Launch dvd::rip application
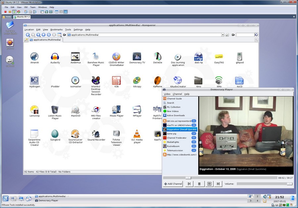The height and width of the screenshot is (208, 298). 198,56
